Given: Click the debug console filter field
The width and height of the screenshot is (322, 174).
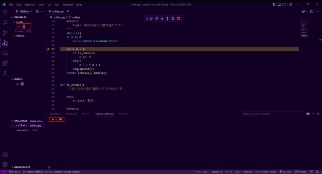Looking at the screenshot, I should [273, 114].
